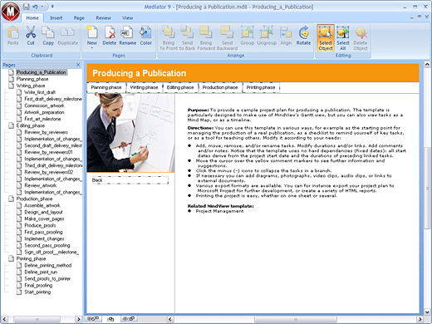Open the page Color icon

click(145, 32)
